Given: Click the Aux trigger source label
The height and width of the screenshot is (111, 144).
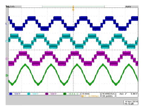Looking at the screenshot, I should [x=122, y=94].
